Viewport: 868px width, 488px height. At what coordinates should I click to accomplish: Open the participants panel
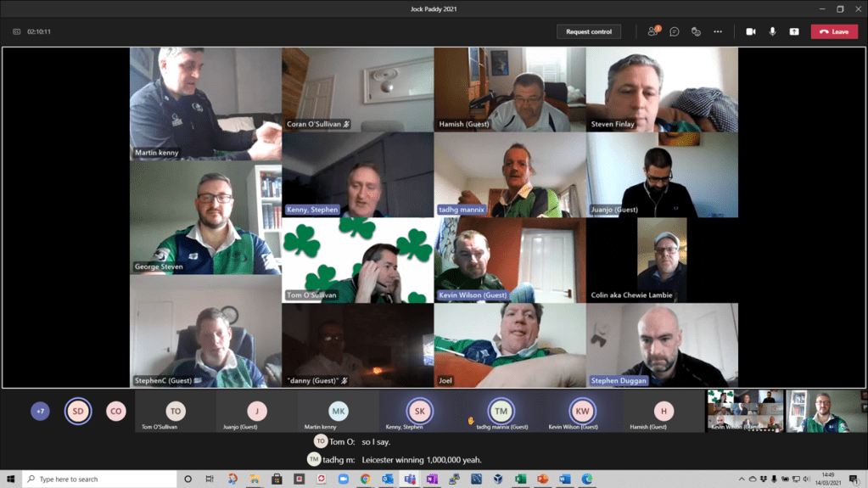click(652, 31)
